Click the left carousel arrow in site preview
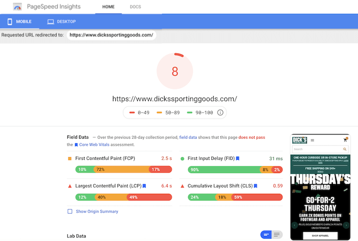This screenshot has width=358, height=241. (x=294, y=225)
